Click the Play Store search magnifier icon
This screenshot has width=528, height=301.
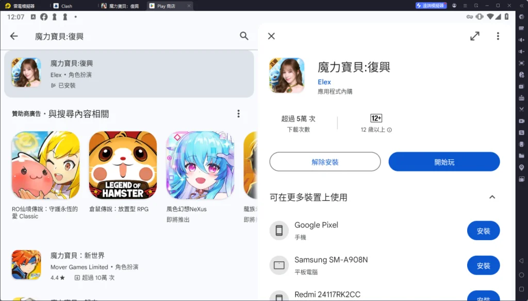[244, 36]
